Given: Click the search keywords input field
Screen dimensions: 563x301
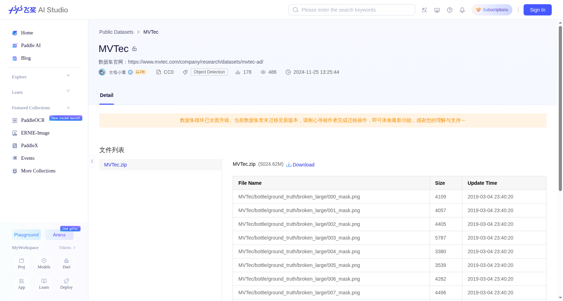Looking at the screenshot, I should [352, 10].
